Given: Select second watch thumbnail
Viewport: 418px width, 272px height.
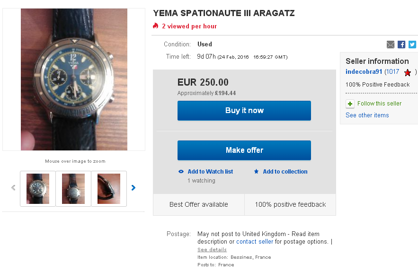Looking at the screenshot, I should (x=73, y=189).
